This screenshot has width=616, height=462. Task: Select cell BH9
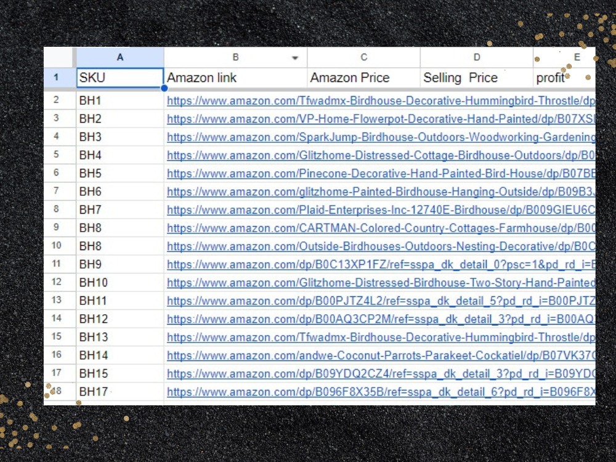point(120,264)
